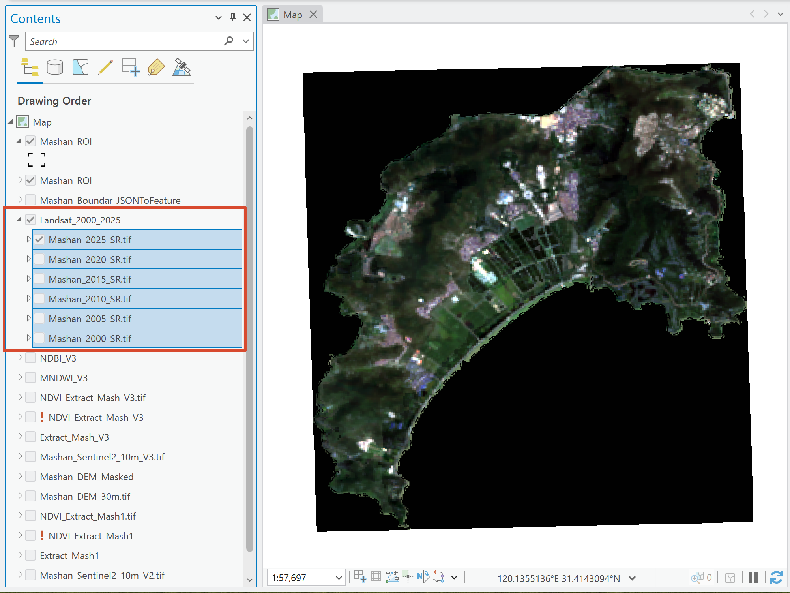Open search options dropdown arrow
This screenshot has height=593, width=790.
point(246,41)
